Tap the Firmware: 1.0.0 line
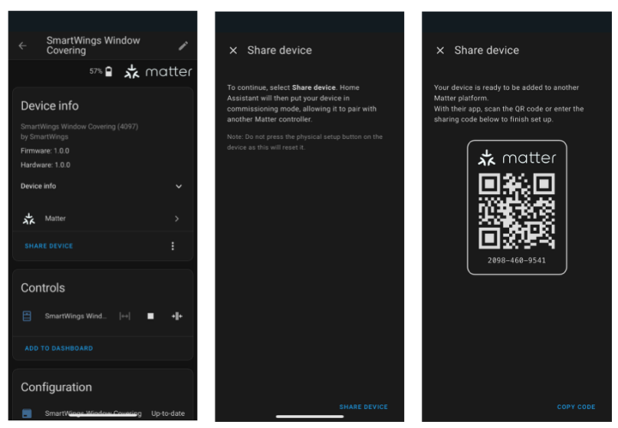This screenshot has width=618, height=428. pyautogui.click(x=45, y=151)
